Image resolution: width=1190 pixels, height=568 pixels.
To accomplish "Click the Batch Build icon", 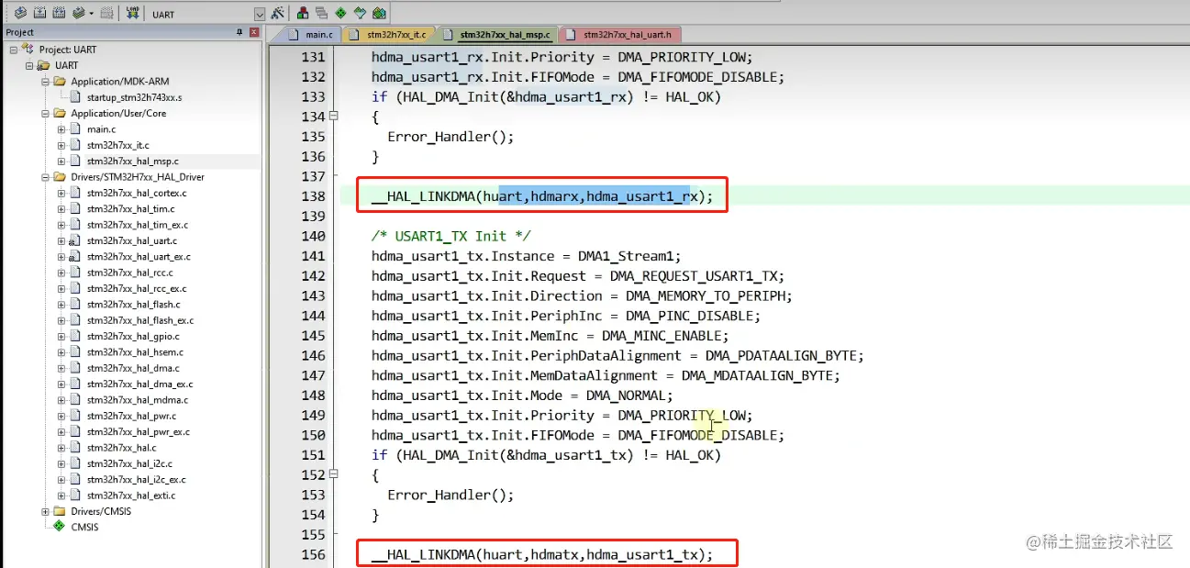I will point(79,14).
